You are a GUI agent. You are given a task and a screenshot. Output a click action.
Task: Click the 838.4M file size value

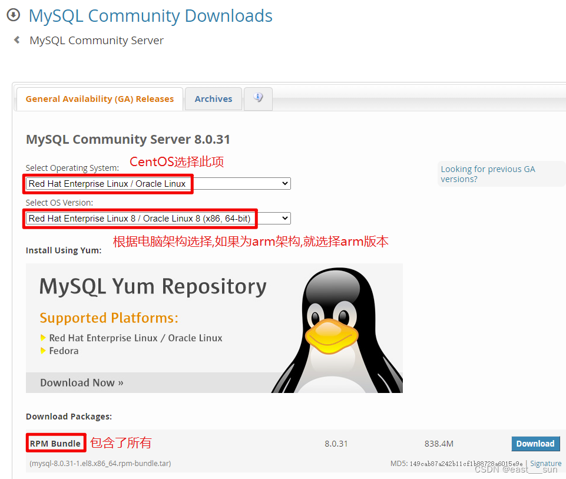(x=439, y=444)
